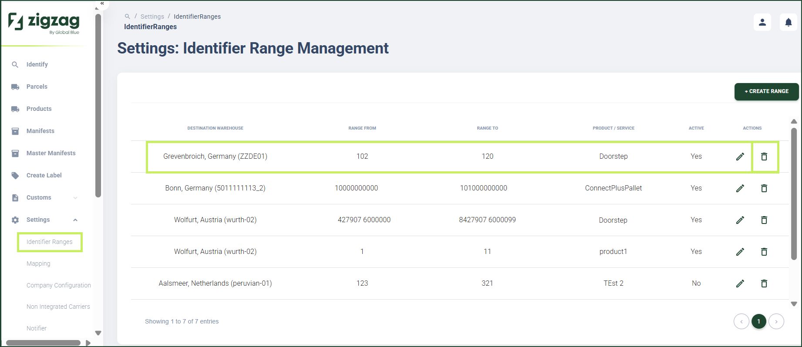The image size is (802, 347).
Task: Delete the Grevenbroich, Germany range with trash icon
Action: (x=764, y=157)
